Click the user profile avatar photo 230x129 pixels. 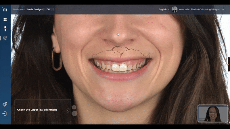pos(175,9)
